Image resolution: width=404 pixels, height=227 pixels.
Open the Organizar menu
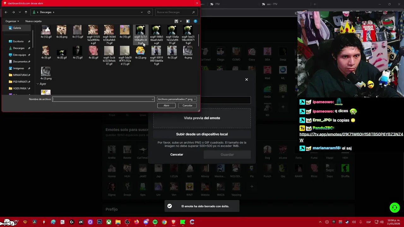tap(12, 21)
